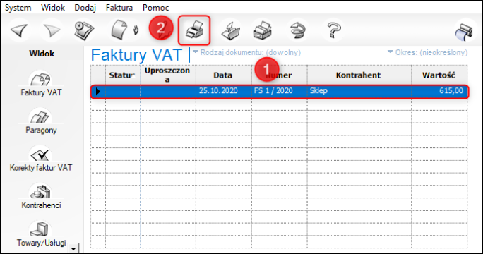This screenshot has width=483, height=254.
Task: Open the Kontrahenci sidebar view
Action: [x=41, y=196]
